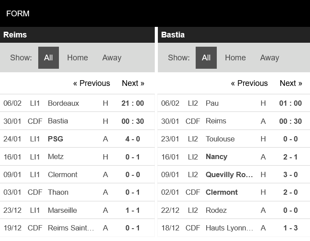This screenshot has height=241, width=310.
Task: Go to Previous Reims matches
Action: tap(91, 83)
